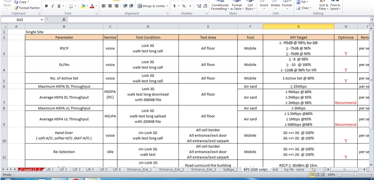Open Format cells dropdown
Viewport: 374px width, 180px height.
point(287,7)
